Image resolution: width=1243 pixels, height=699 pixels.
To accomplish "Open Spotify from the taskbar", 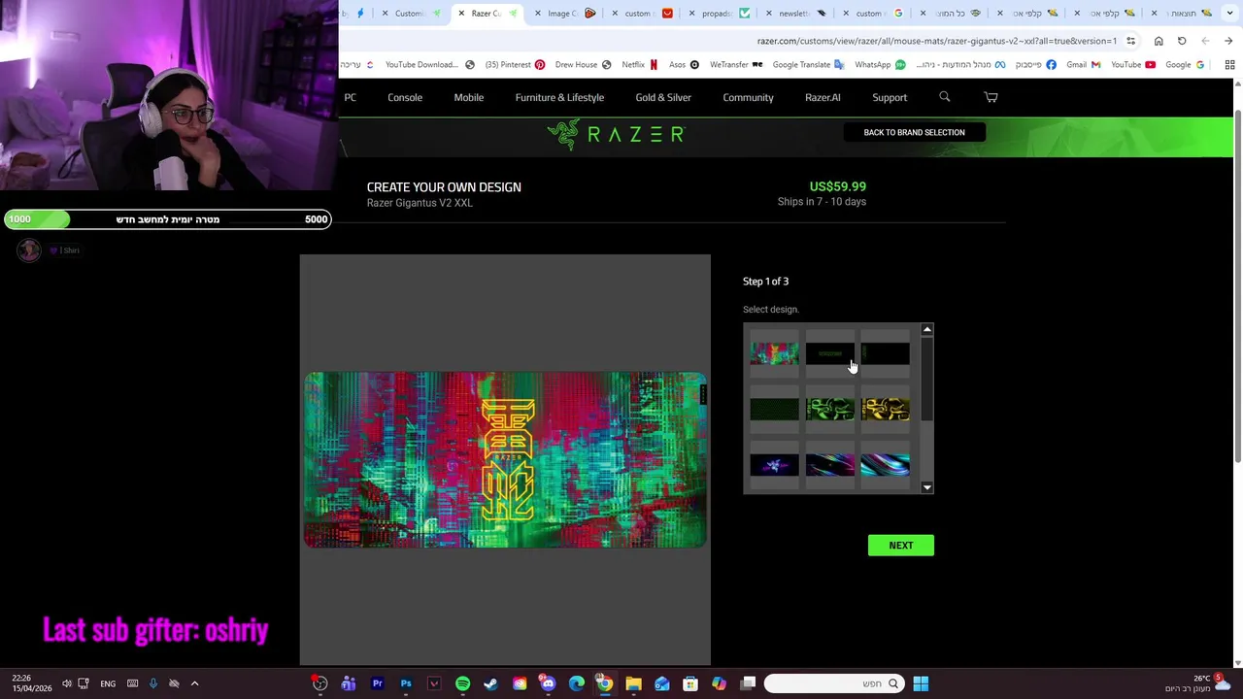I will [462, 683].
